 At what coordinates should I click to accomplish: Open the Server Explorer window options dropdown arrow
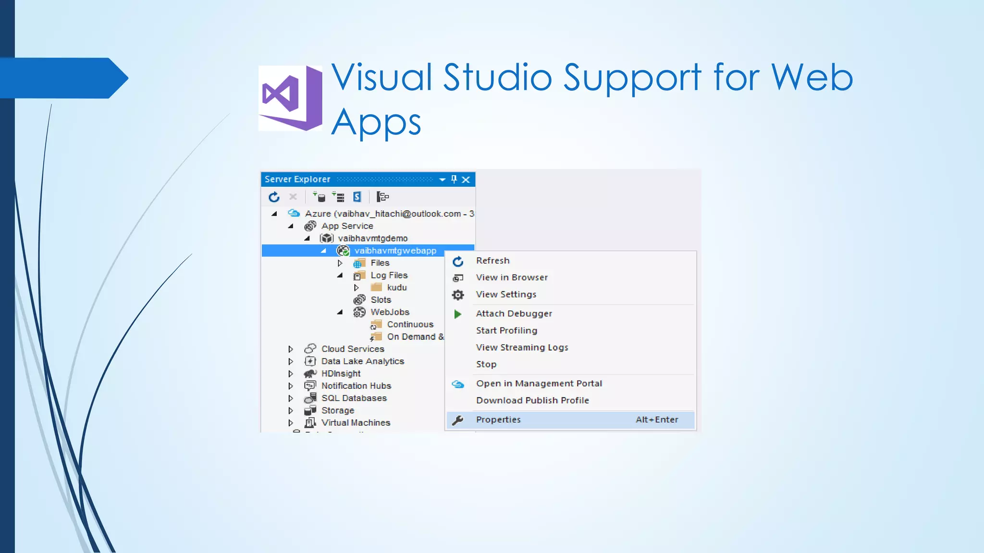(442, 180)
